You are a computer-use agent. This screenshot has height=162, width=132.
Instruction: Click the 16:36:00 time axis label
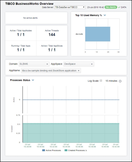pos(79,145)
